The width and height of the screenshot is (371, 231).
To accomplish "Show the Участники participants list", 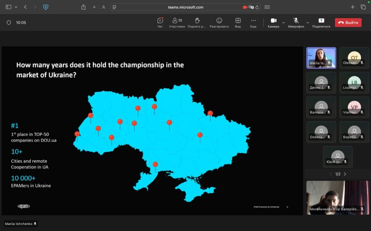I will [x=177, y=23].
